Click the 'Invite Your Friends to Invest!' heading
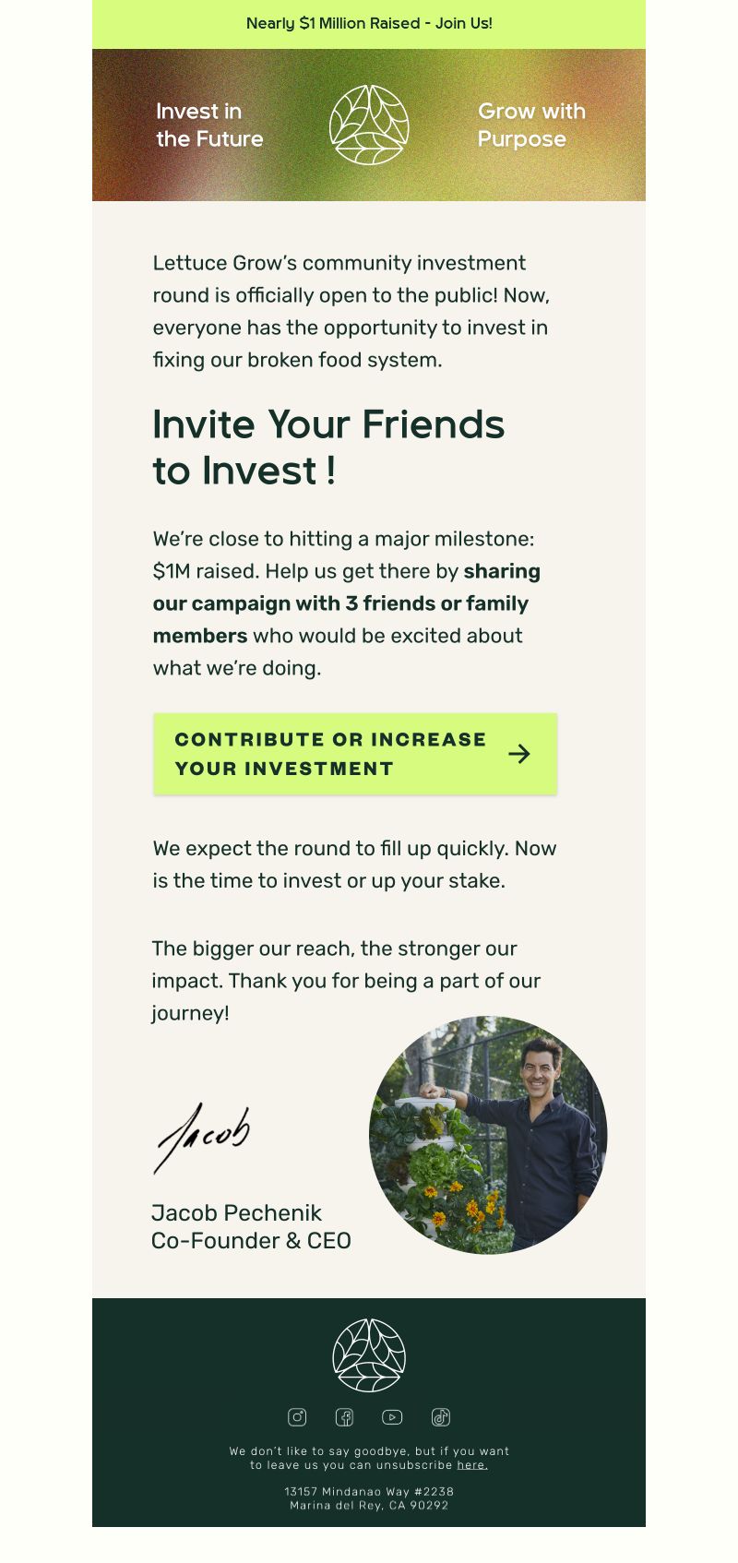The width and height of the screenshot is (738, 1563). [x=328, y=447]
